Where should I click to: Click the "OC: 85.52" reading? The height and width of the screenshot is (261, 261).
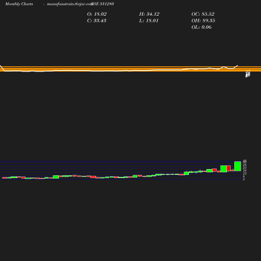203,14
